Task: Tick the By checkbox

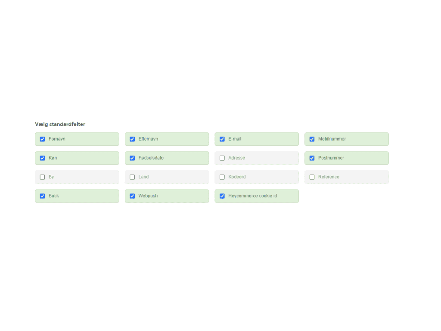Action: click(42, 177)
